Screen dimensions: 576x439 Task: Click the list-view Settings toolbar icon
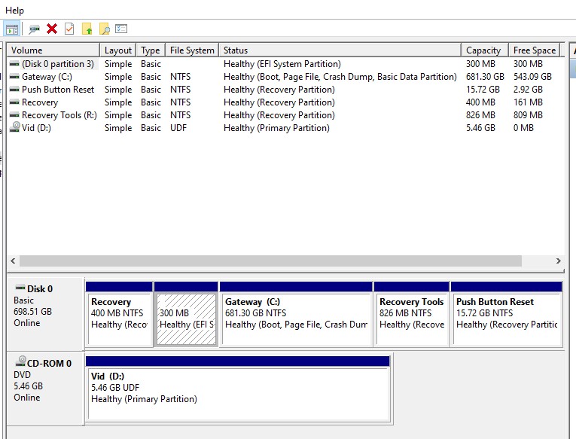(121, 29)
